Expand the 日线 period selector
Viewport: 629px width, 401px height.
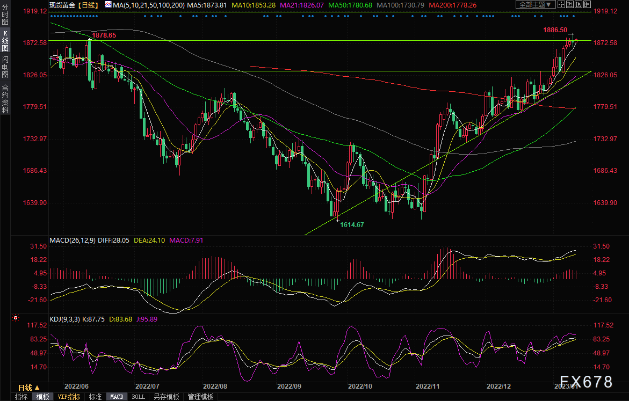tap(28, 388)
